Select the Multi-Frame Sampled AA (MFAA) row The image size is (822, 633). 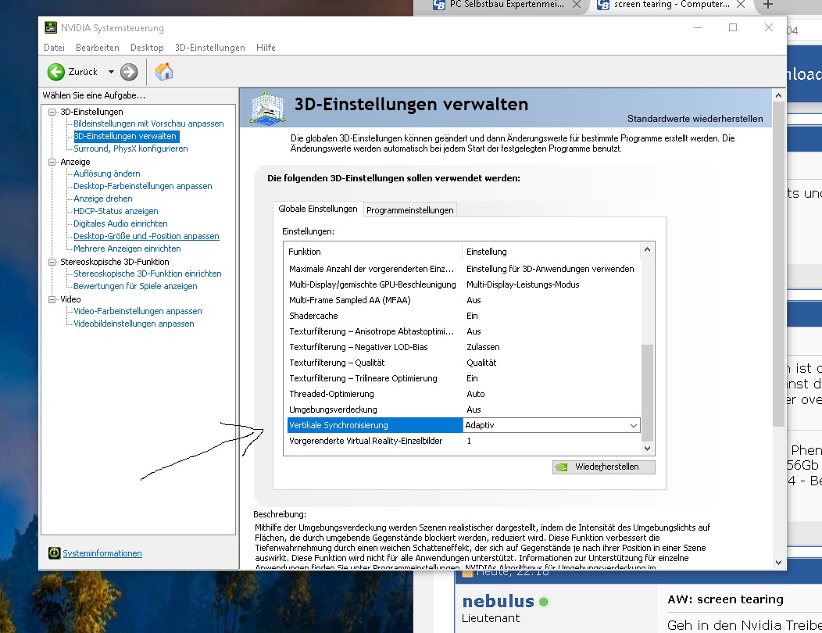(x=463, y=301)
